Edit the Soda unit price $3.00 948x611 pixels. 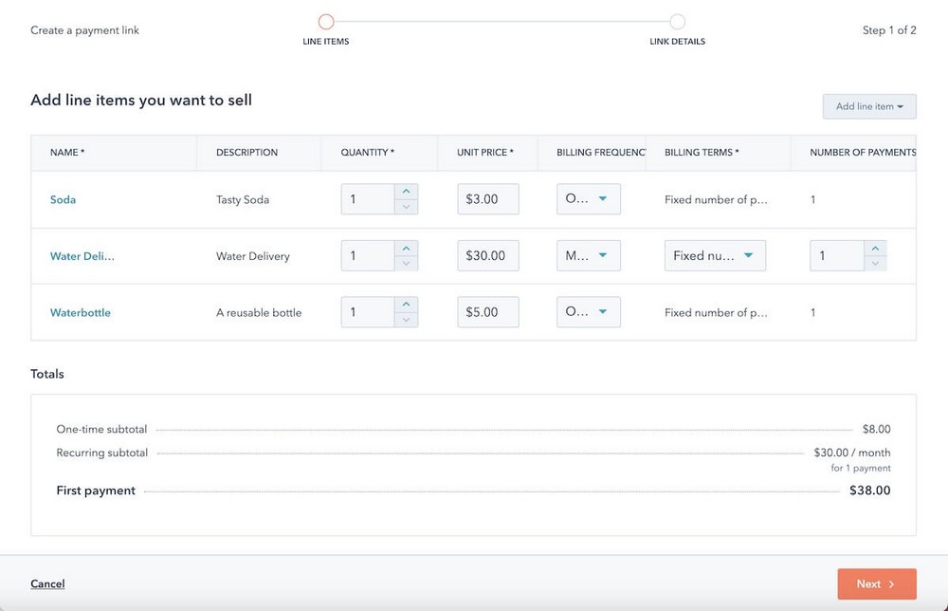click(x=488, y=199)
